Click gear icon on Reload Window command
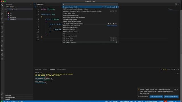The height and width of the screenshot is (102, 182). 116,7
